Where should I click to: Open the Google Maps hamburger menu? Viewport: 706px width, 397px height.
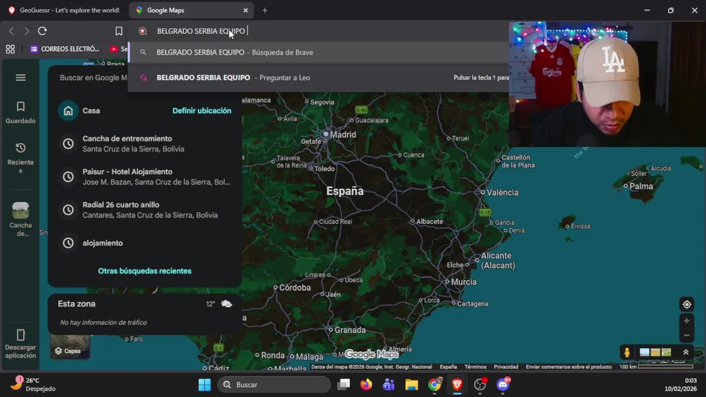[20, 78]
